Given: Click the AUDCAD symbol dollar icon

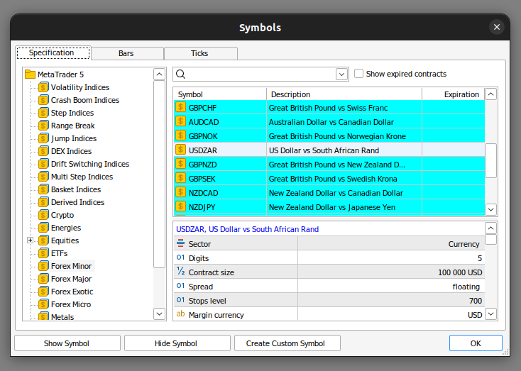Looking at the screenshot, I should pos(180,121).
